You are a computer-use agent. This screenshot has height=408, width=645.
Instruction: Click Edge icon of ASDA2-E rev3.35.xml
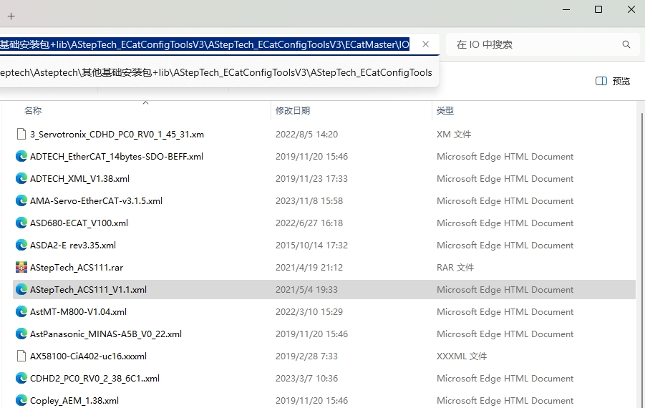[21, 245]
